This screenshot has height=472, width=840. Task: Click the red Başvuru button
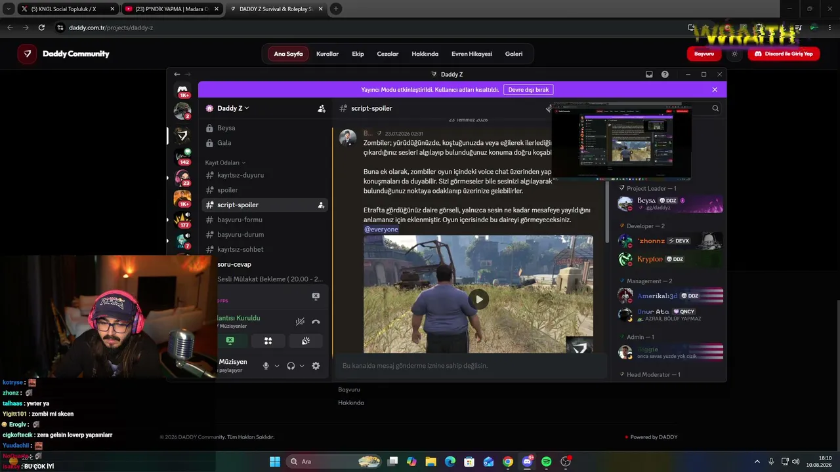(704, 54)
